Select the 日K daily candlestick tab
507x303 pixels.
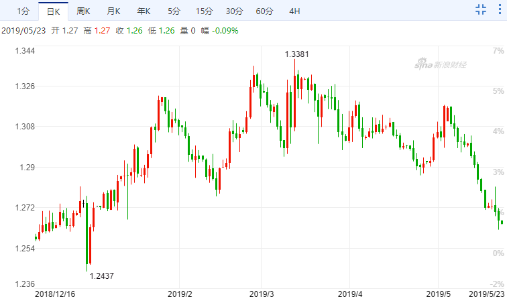pyautogui.click(x=54, y=11)
